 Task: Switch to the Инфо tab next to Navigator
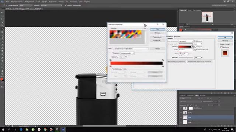(190, 10)
